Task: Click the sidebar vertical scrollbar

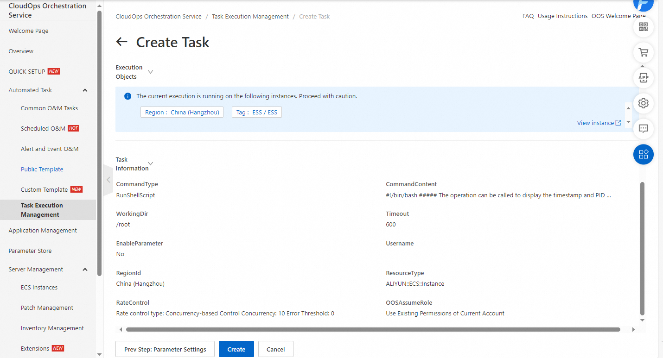Action: pos(99,143)
